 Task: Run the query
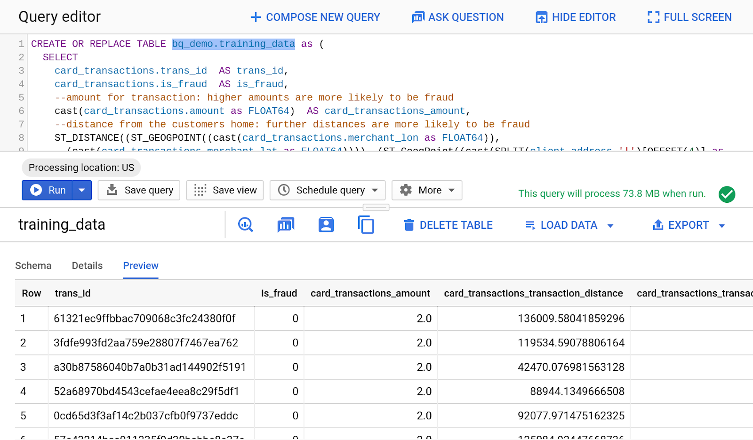48,190
